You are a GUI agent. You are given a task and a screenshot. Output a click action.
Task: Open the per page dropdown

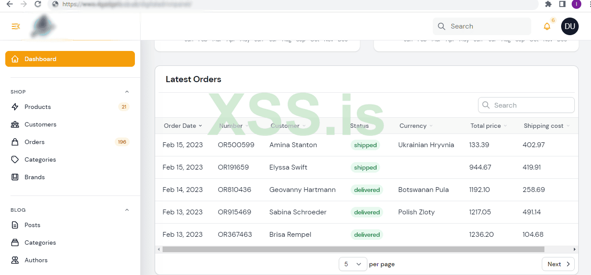point(352,264)
